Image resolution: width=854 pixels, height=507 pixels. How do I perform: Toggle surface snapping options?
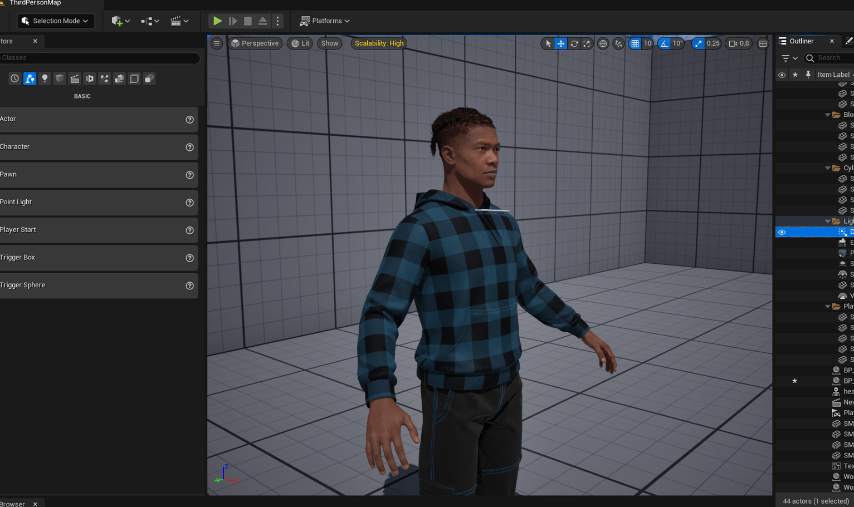tap(618, 43)
